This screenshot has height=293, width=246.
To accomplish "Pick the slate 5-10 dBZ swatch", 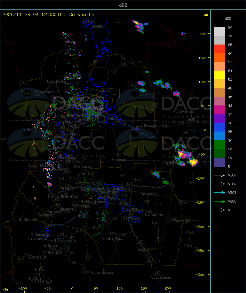I will [x=220, y=162].
